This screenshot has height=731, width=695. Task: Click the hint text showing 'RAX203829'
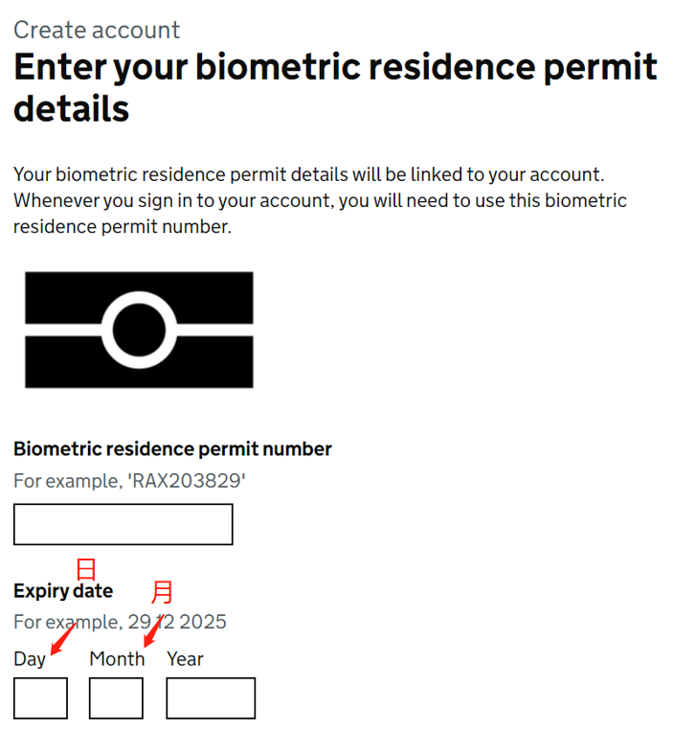[129, 481]
